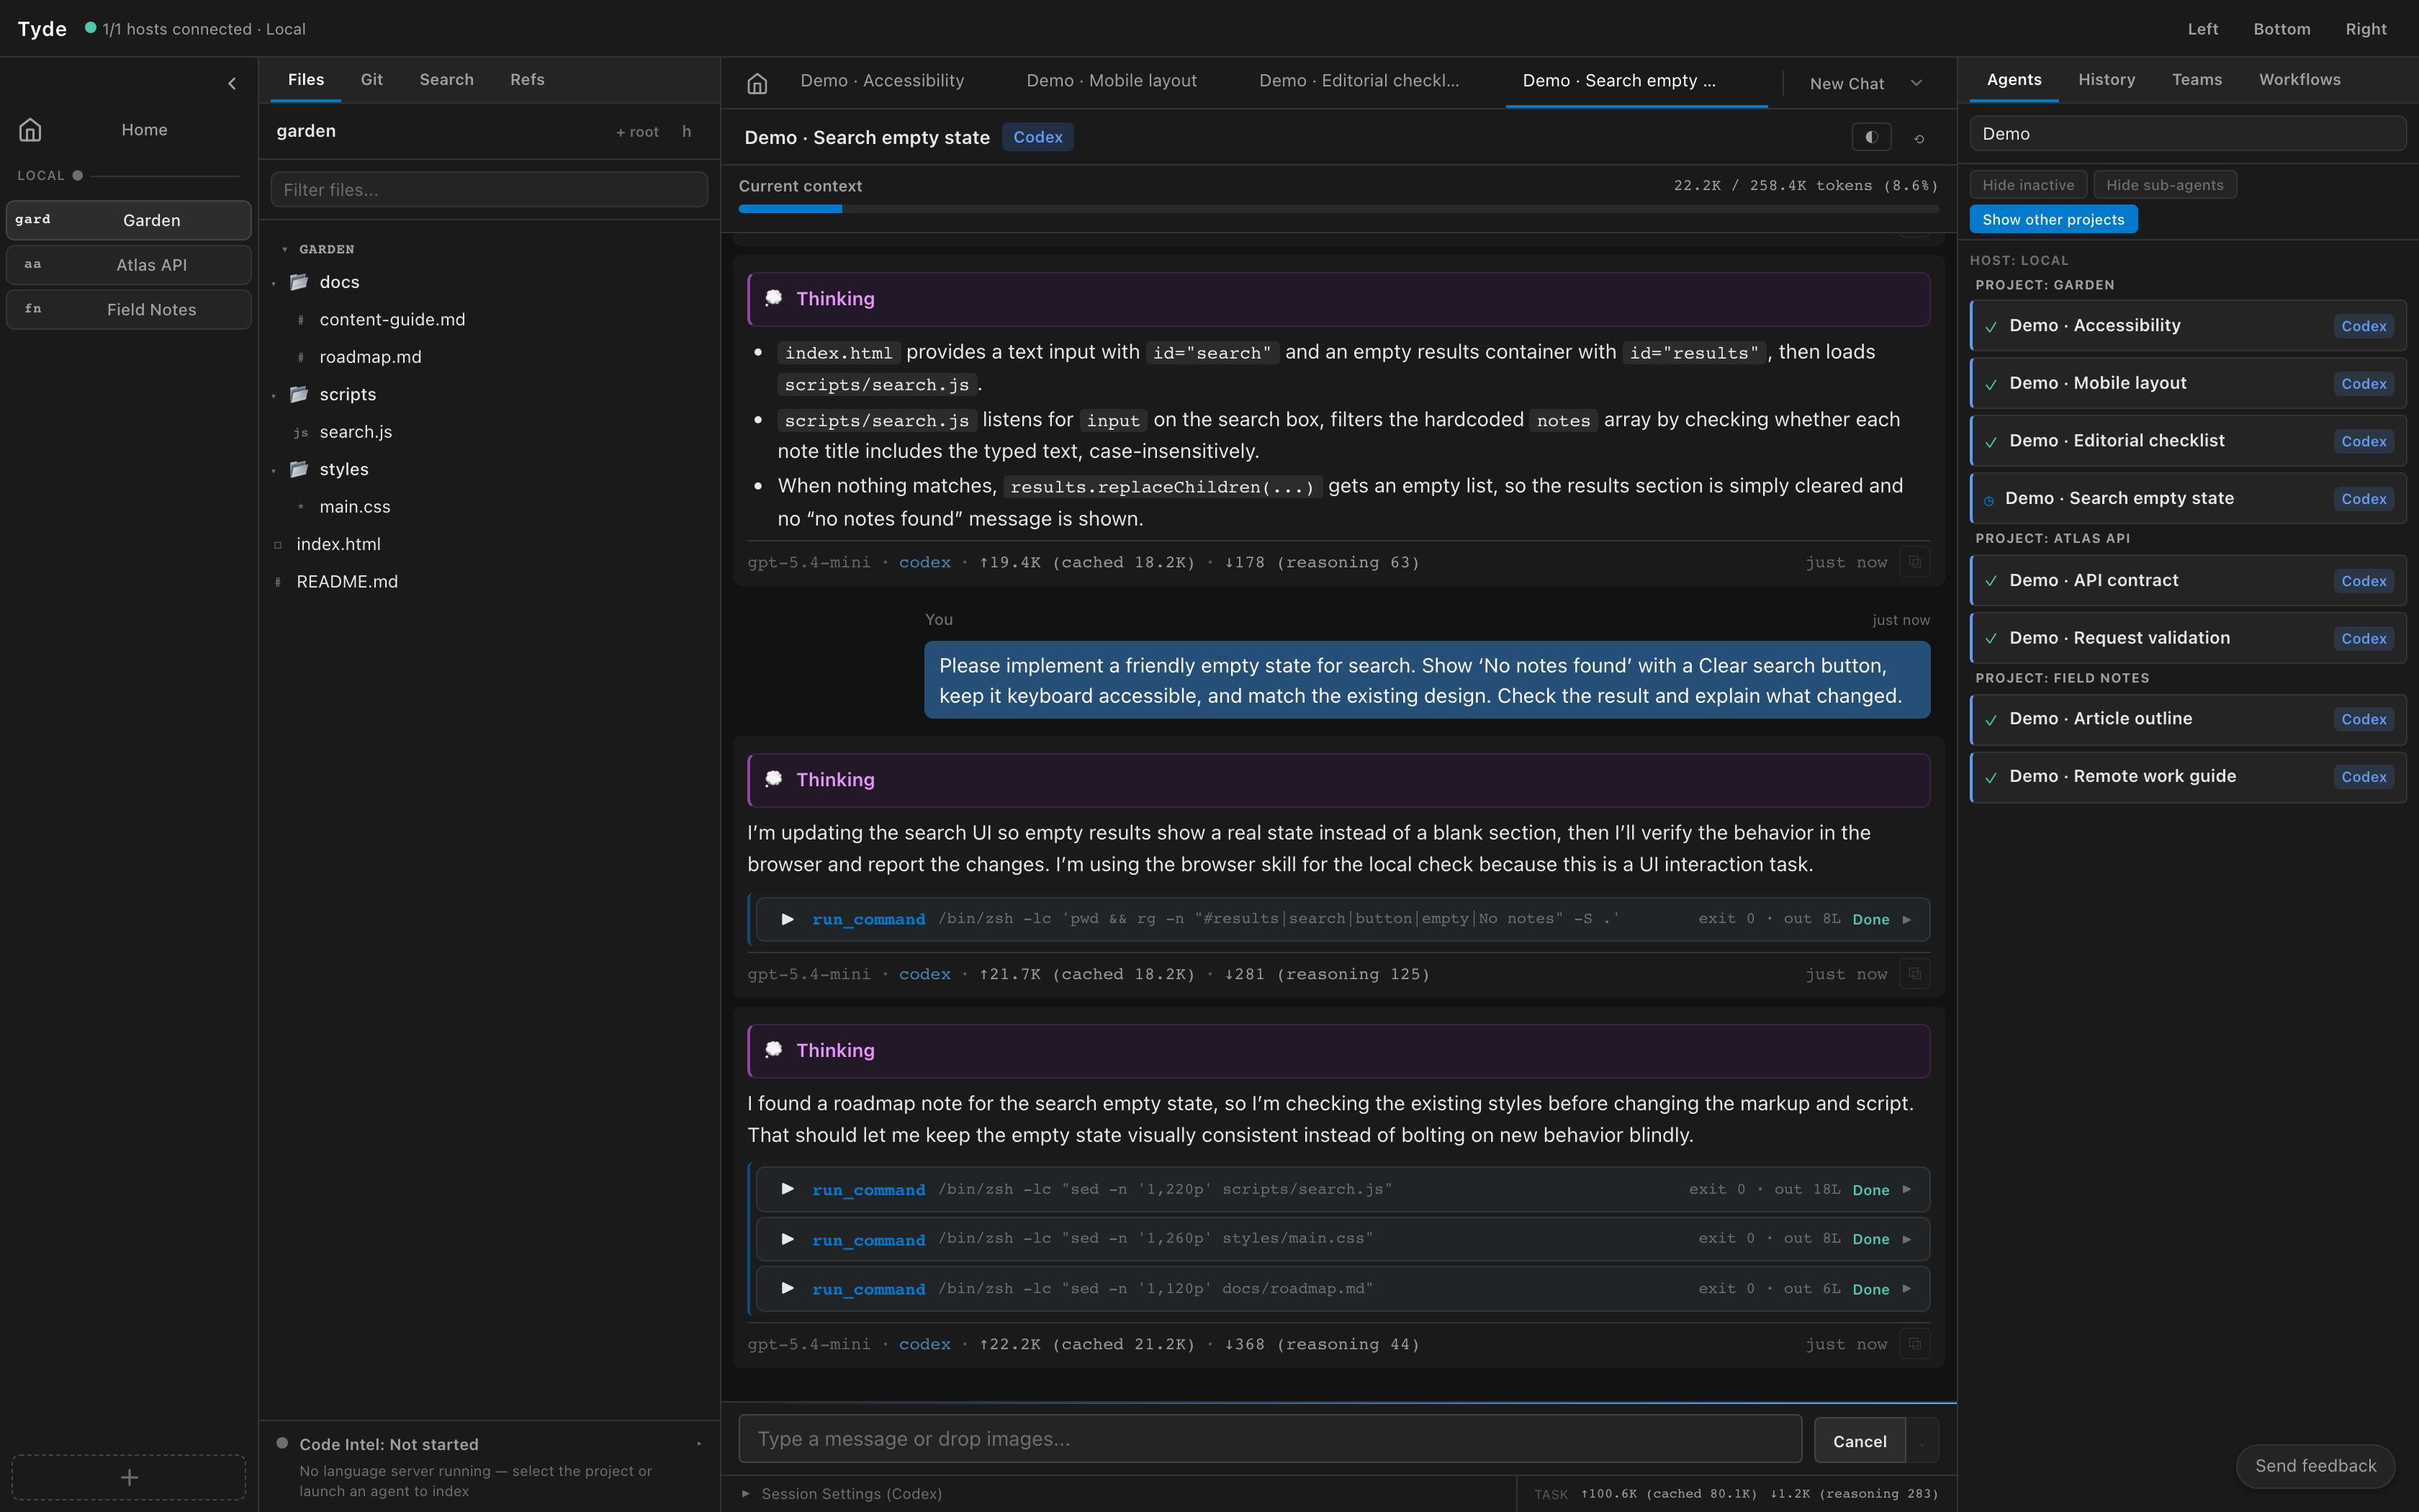
Task: Click the New Chat button
Action: (x=1846, y=83)
